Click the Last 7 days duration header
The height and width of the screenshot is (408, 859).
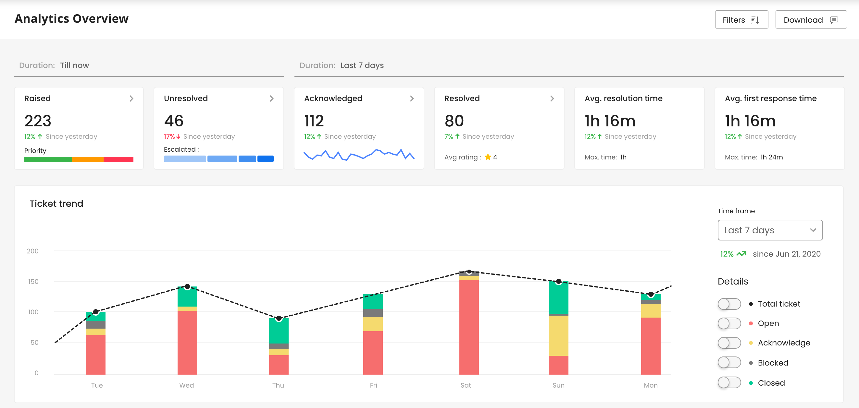[362, 65]
